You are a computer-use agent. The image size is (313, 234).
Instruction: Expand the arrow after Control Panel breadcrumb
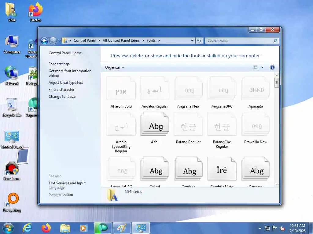click(99, 41)
